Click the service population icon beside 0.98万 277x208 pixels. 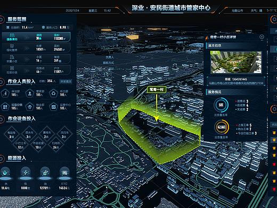pos(44,27)
